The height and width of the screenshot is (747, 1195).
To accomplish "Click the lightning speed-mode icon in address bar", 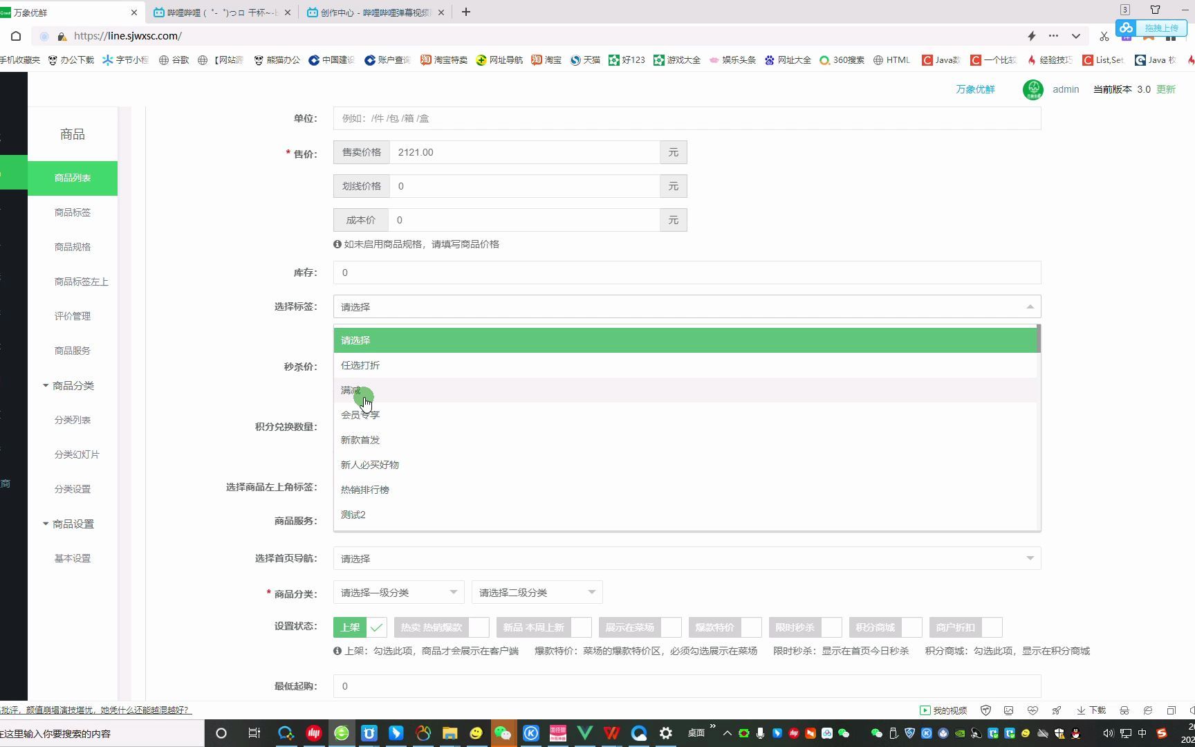I will [1031, 36].
